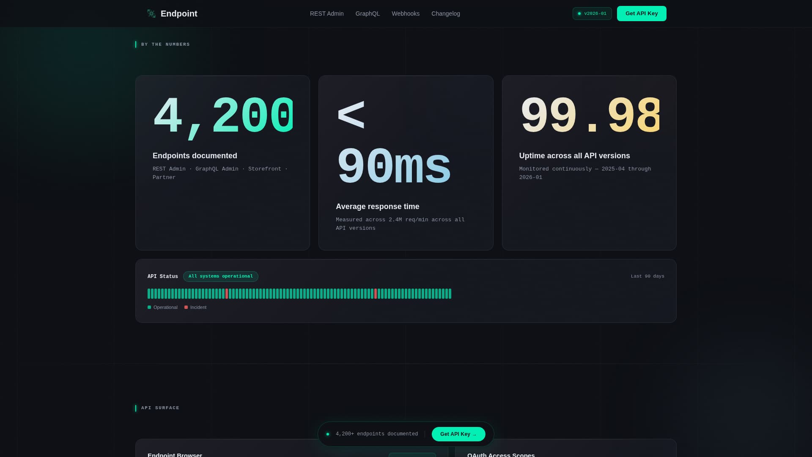Open the Webhooks page
812x457 pixels.
[x=405, y=14]
